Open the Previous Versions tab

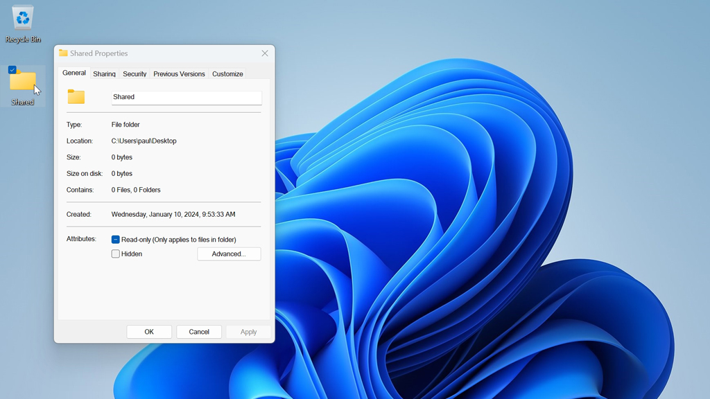click(179, 74)
